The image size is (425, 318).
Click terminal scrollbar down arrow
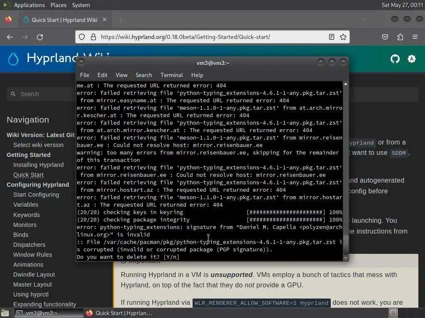[346, 258]
